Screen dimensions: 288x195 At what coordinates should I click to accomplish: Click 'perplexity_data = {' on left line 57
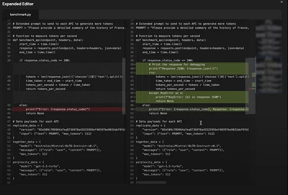(28, 162)
